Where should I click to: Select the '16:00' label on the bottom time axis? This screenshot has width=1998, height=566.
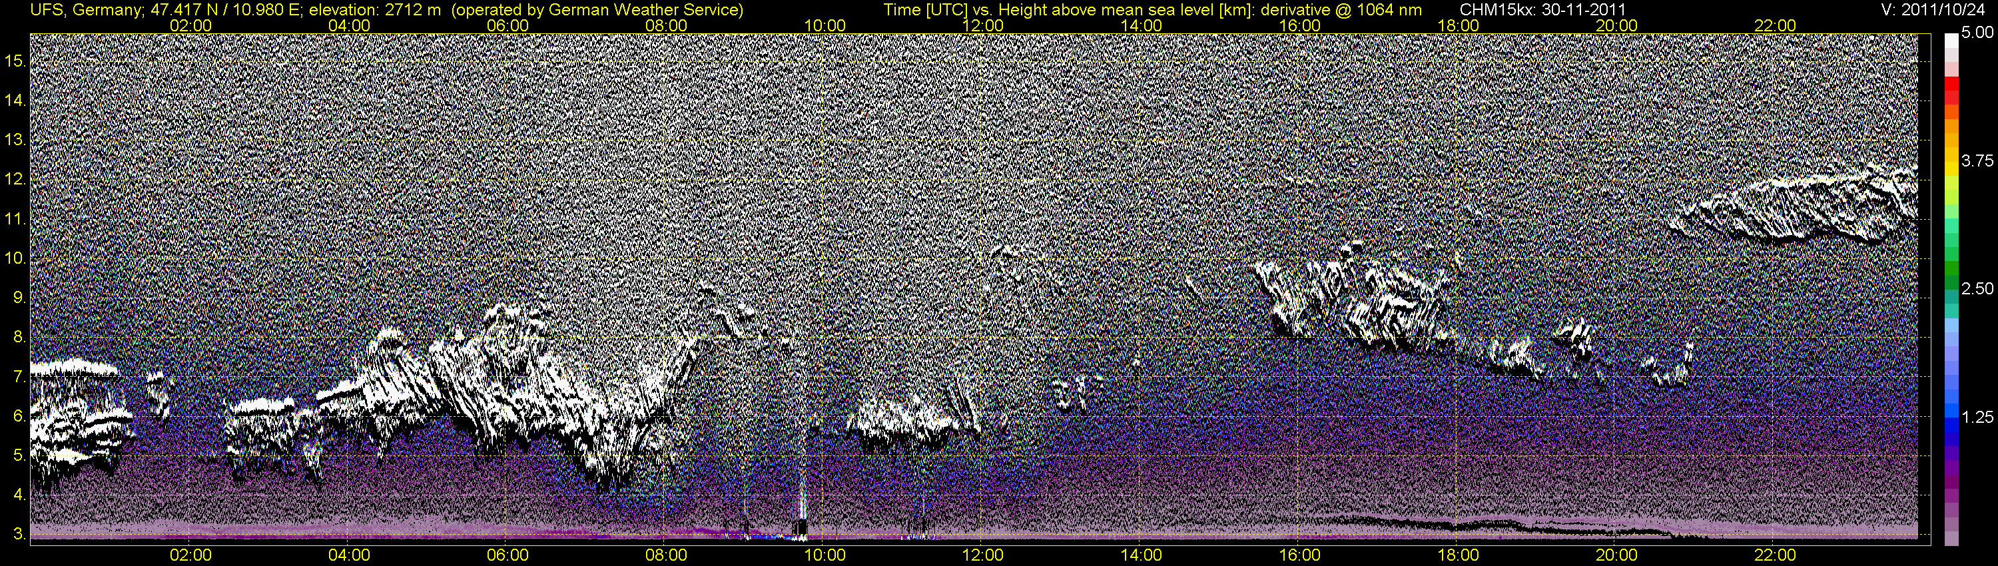[x=1300, y=555]
